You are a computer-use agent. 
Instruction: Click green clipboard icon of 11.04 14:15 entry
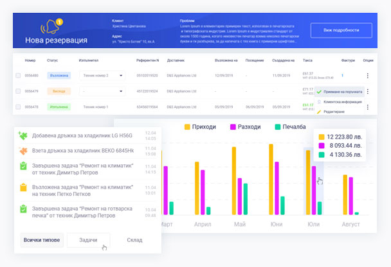[x=23, y=166]
